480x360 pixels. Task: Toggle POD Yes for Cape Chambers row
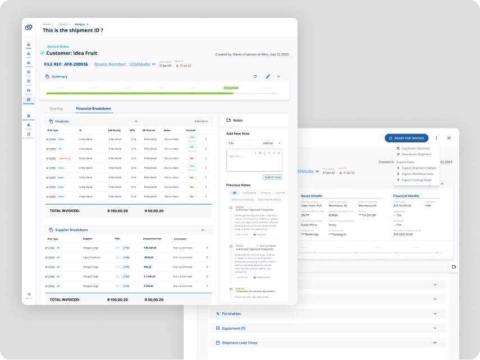[x=125, y=257]
